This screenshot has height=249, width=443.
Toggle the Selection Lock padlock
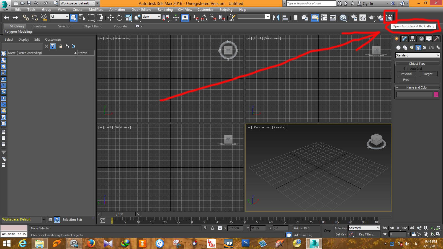pos(212,228)
